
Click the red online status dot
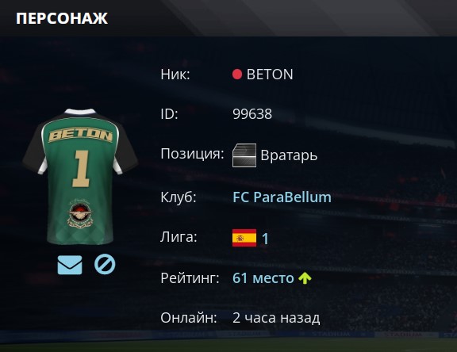237,75
